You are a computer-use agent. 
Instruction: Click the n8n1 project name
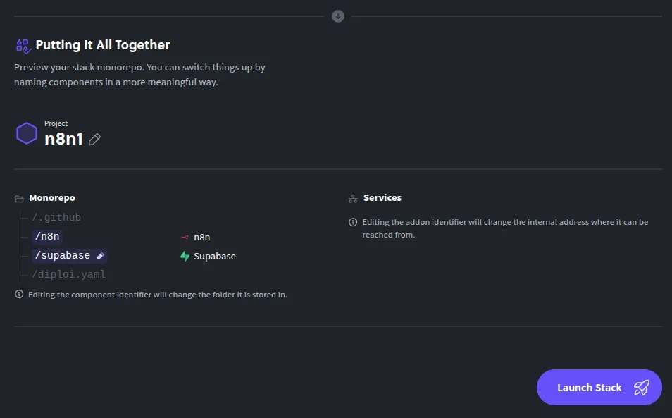(x=63, y=139)
